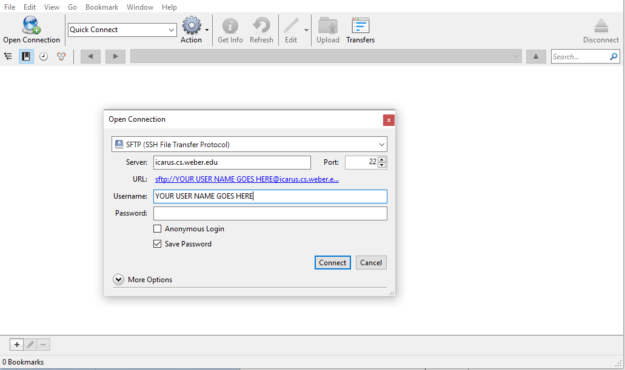Open the Bonjour view icon

click(x=61, y=56)
